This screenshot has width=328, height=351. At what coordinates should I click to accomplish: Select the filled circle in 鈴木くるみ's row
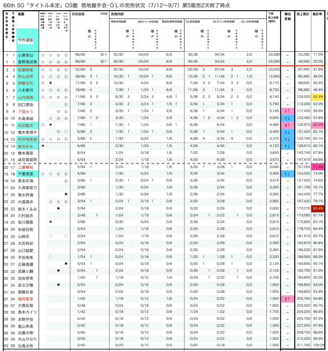(58, 208)
